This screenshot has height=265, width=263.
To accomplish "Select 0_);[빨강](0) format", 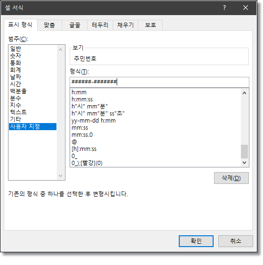I will coord(156,163).
